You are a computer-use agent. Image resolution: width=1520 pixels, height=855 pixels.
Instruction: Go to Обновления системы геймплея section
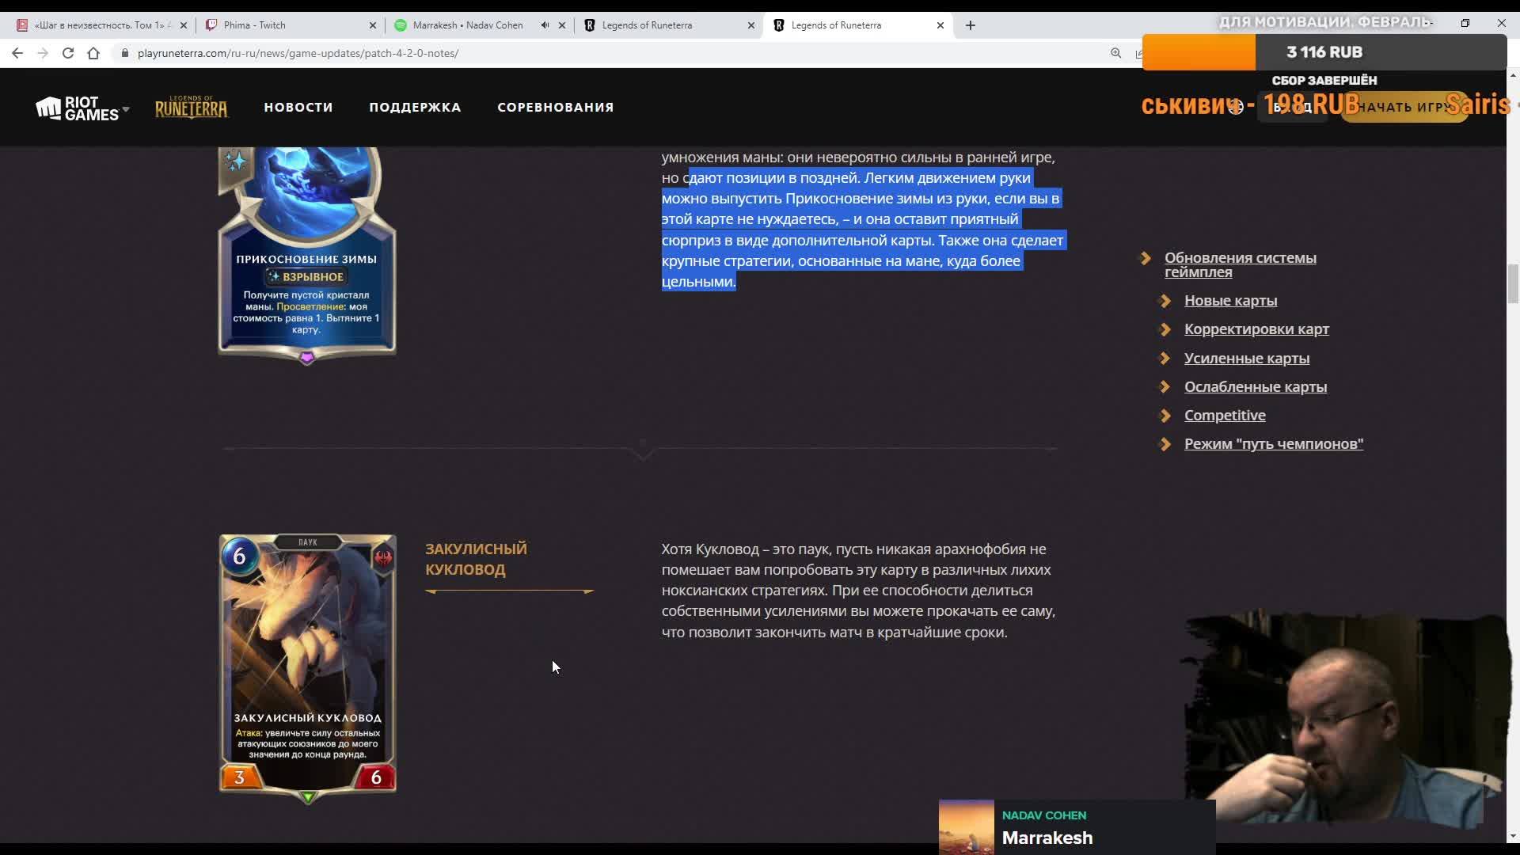[x=1241, y=264]
